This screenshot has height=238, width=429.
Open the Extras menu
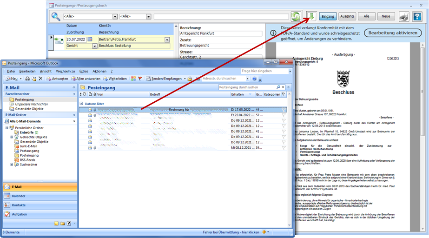click(x=84, y=71)
